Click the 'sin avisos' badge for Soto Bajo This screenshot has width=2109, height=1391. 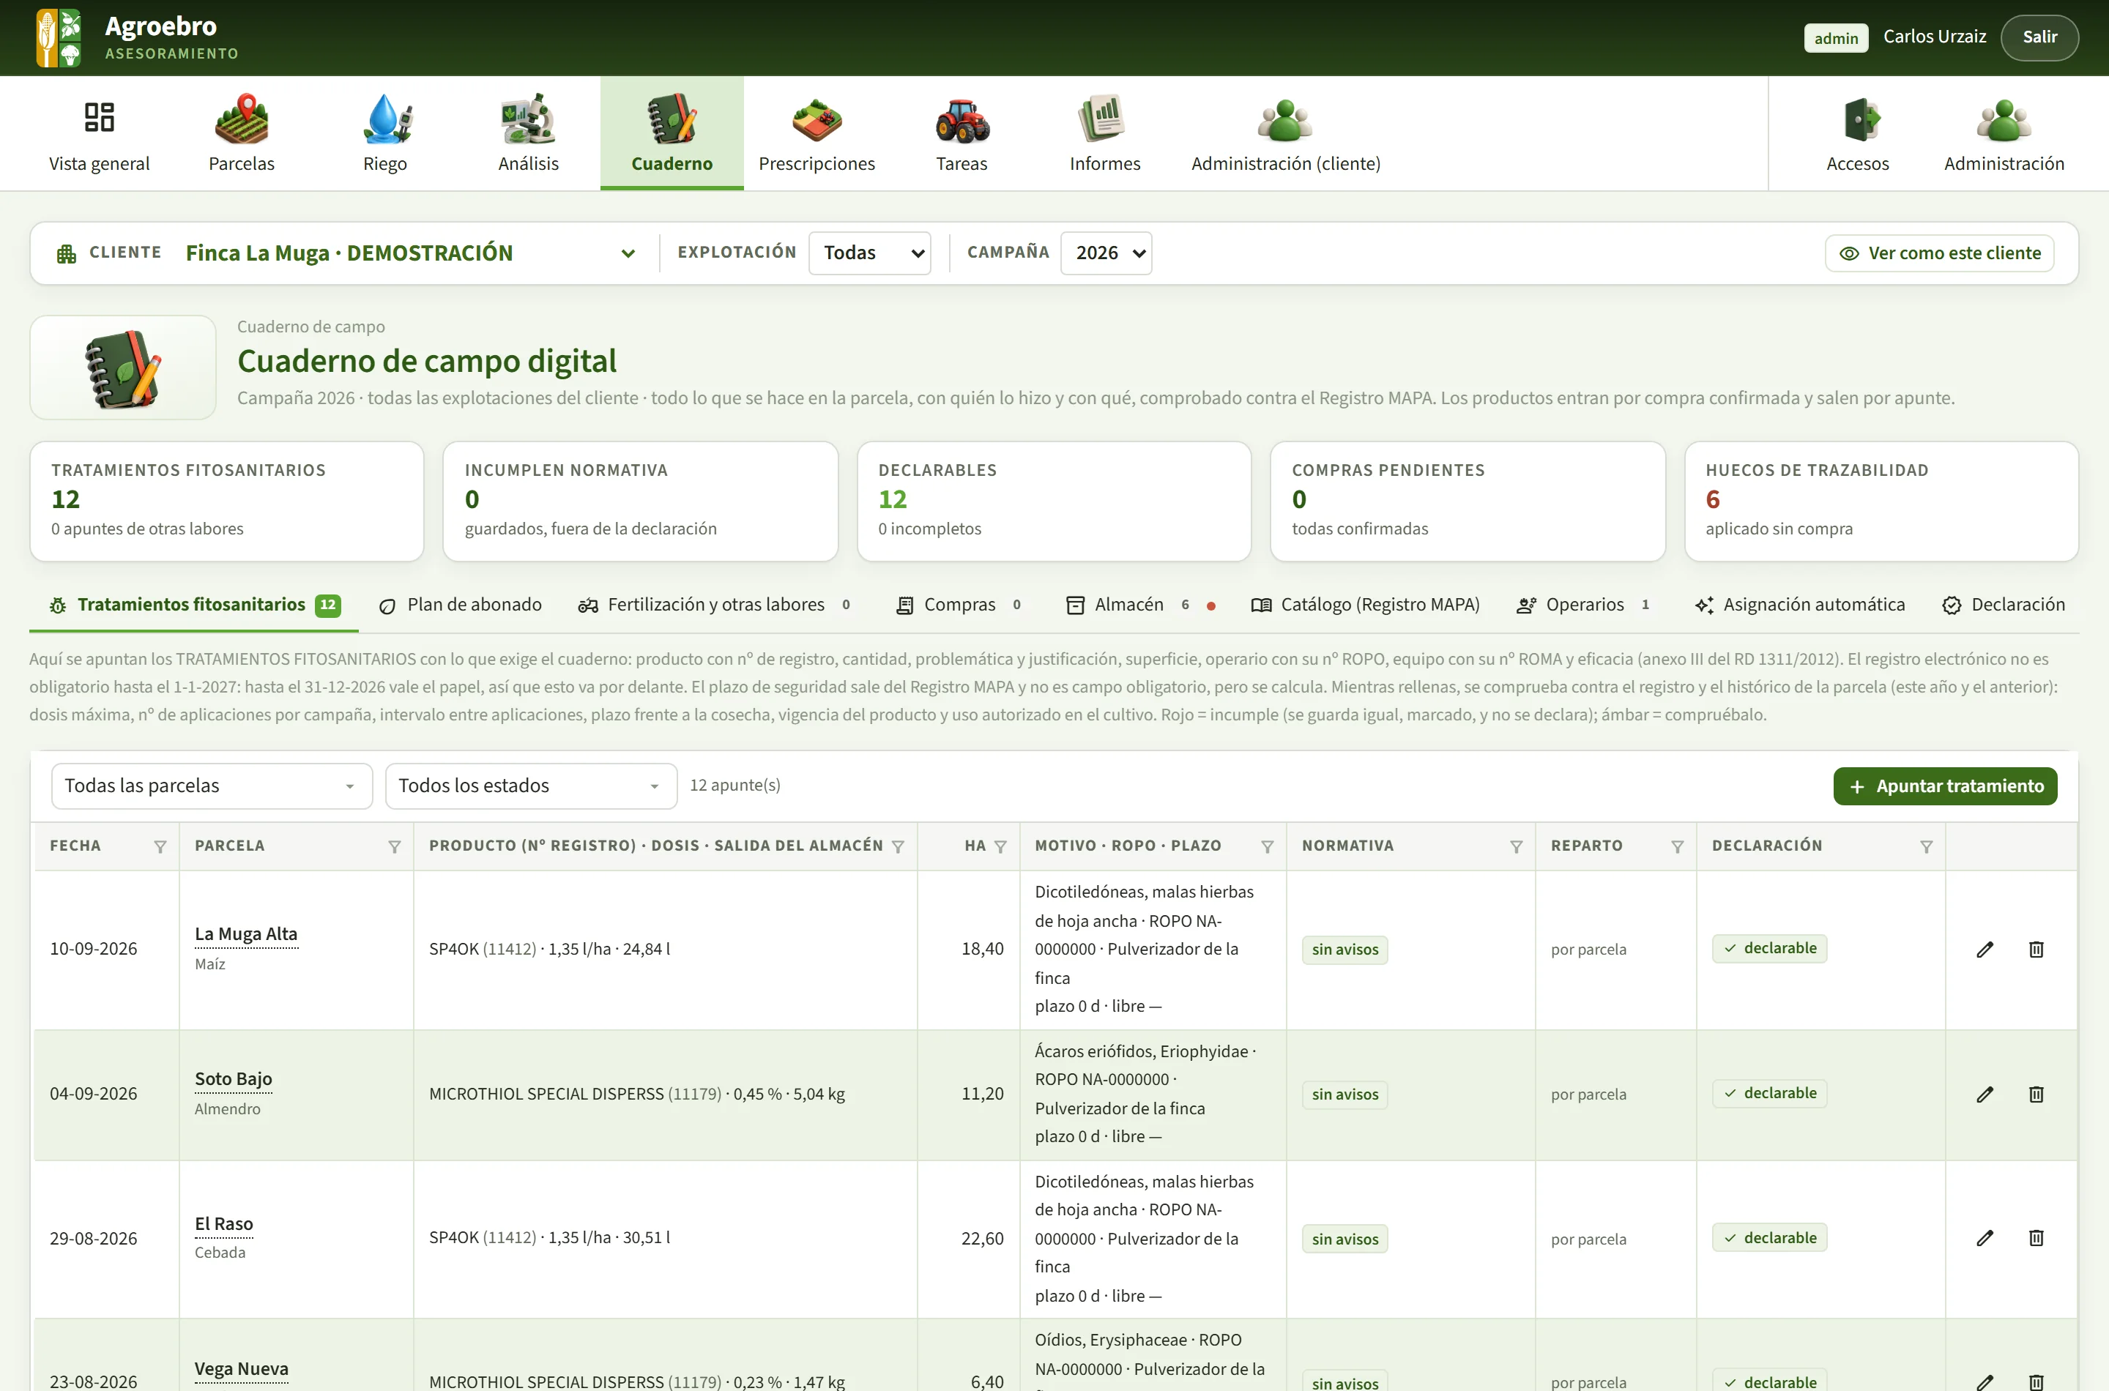coord(1345,1094)
